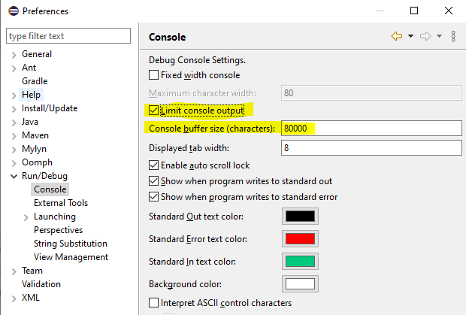Open the back history dropdown arrow
The image size is (466, 315).
[x=410, y=36]
